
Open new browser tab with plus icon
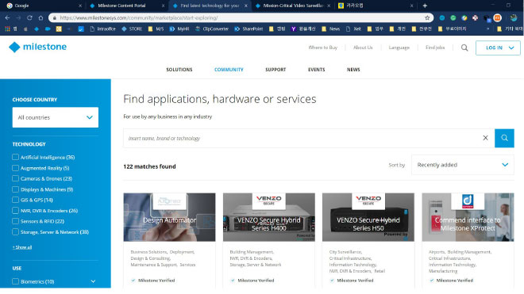[x=425, y=6]
